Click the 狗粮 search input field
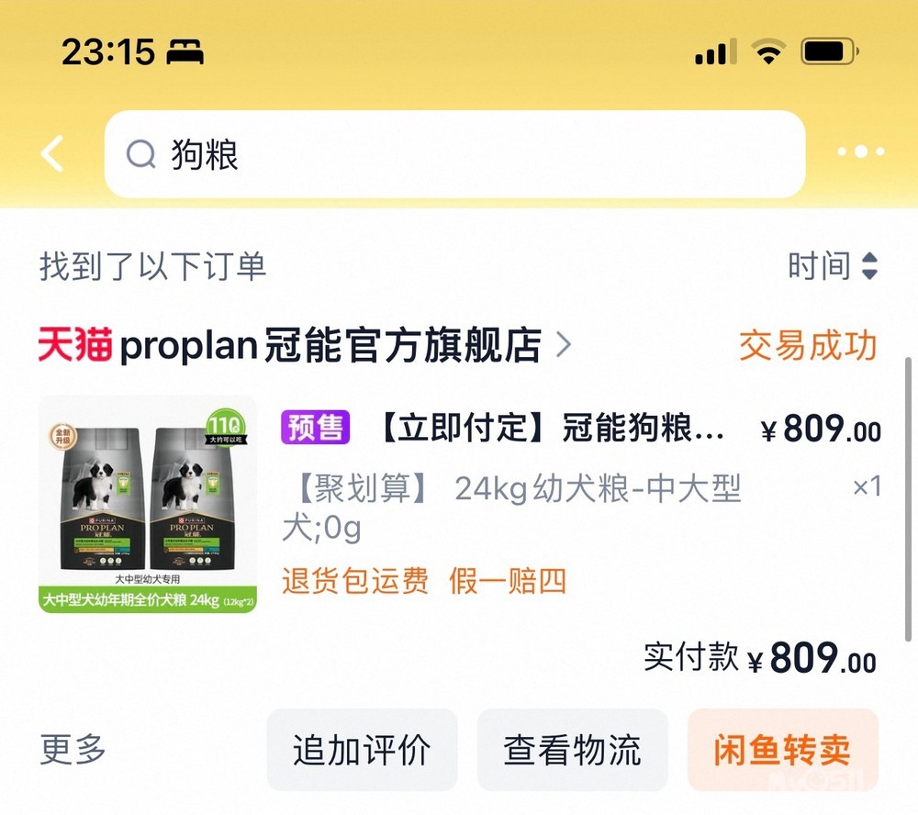Screen dimensions: 918x815 pyautogui.click(x=455, y=154)
